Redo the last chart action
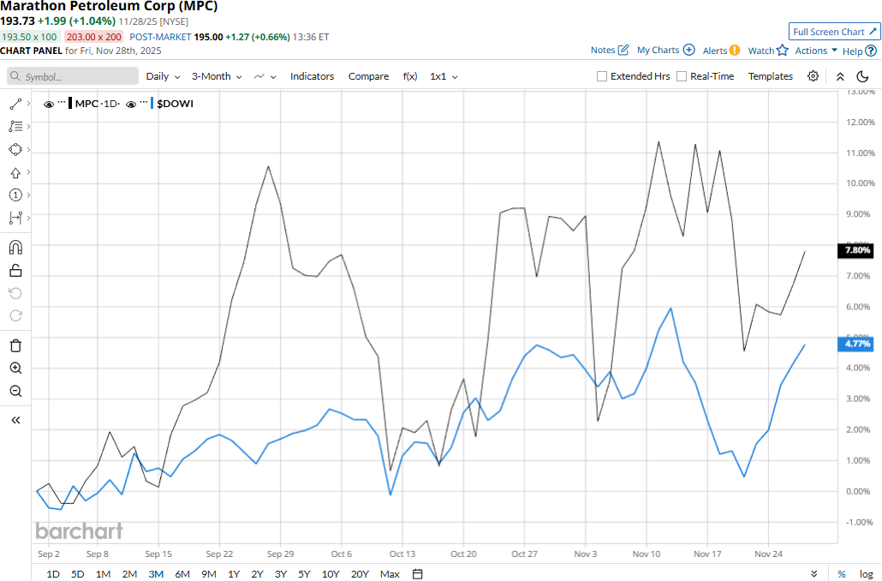Screen dimensions: 882x581 (15, 316)
